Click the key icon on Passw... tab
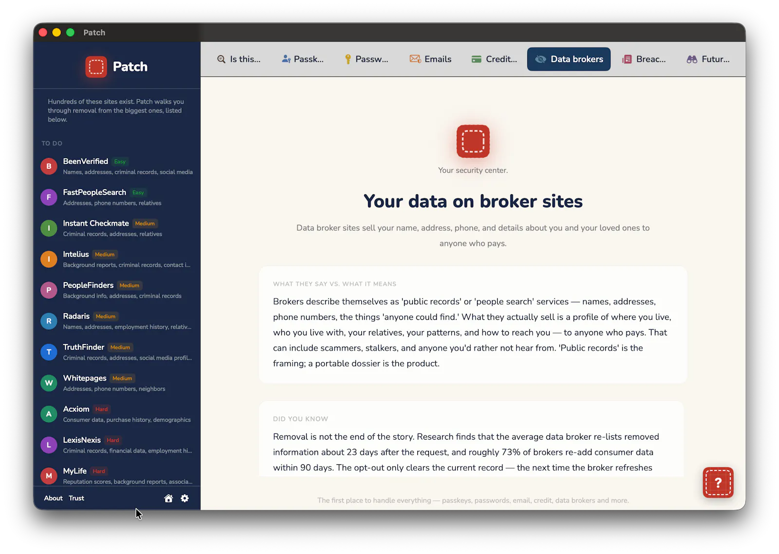The height and width of the screenshot is (554, 779). pyautogui.click(x=348, y=59)
